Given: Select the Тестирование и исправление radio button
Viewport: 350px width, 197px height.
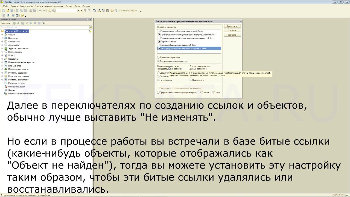Looking at the screenshot, I should tap(158, 61).
